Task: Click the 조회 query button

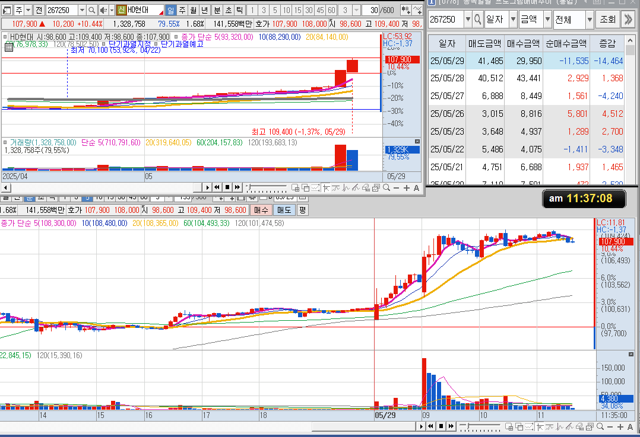Action: pyautogui.click(x=608, y=19)
